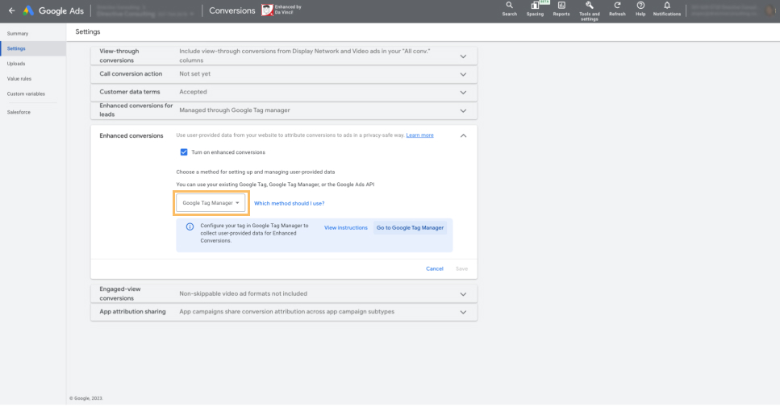Open the Google Tag Manager method dropdown
Screen dimensions: 780x407
tap(211, 203)
